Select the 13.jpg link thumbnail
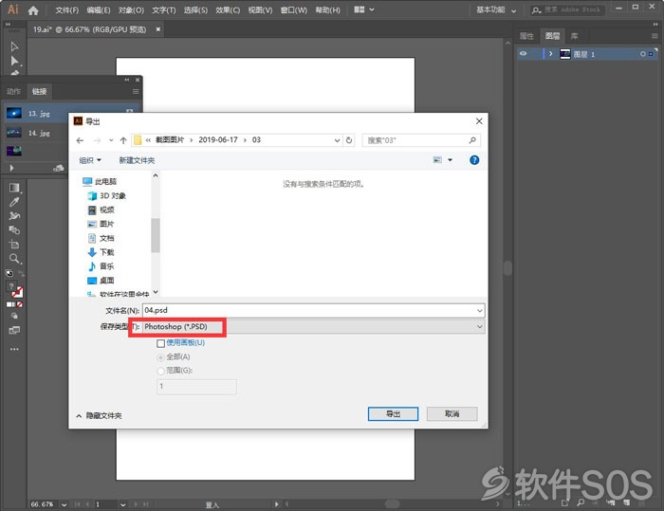Screen dimensions: 664x511 [14, 113]
